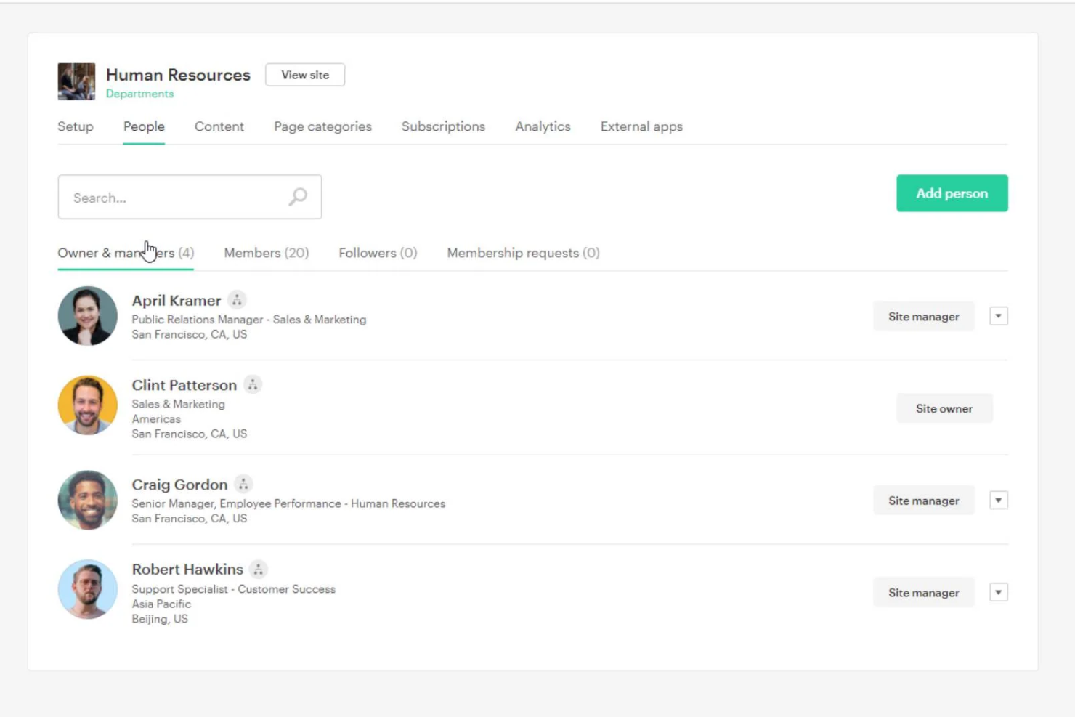
Task: Go to the Analytics tab
Action: [x=542, y=126]
